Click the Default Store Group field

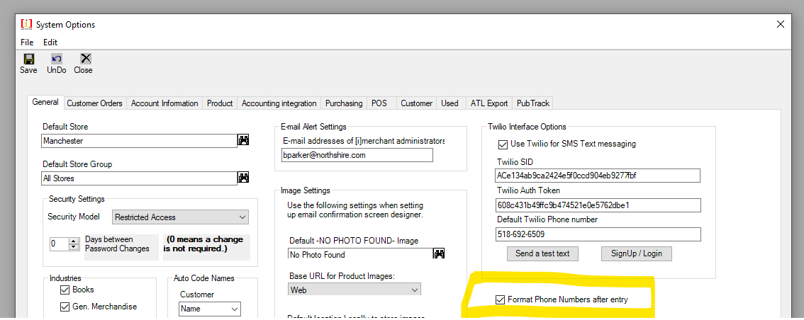pos(139,178)
